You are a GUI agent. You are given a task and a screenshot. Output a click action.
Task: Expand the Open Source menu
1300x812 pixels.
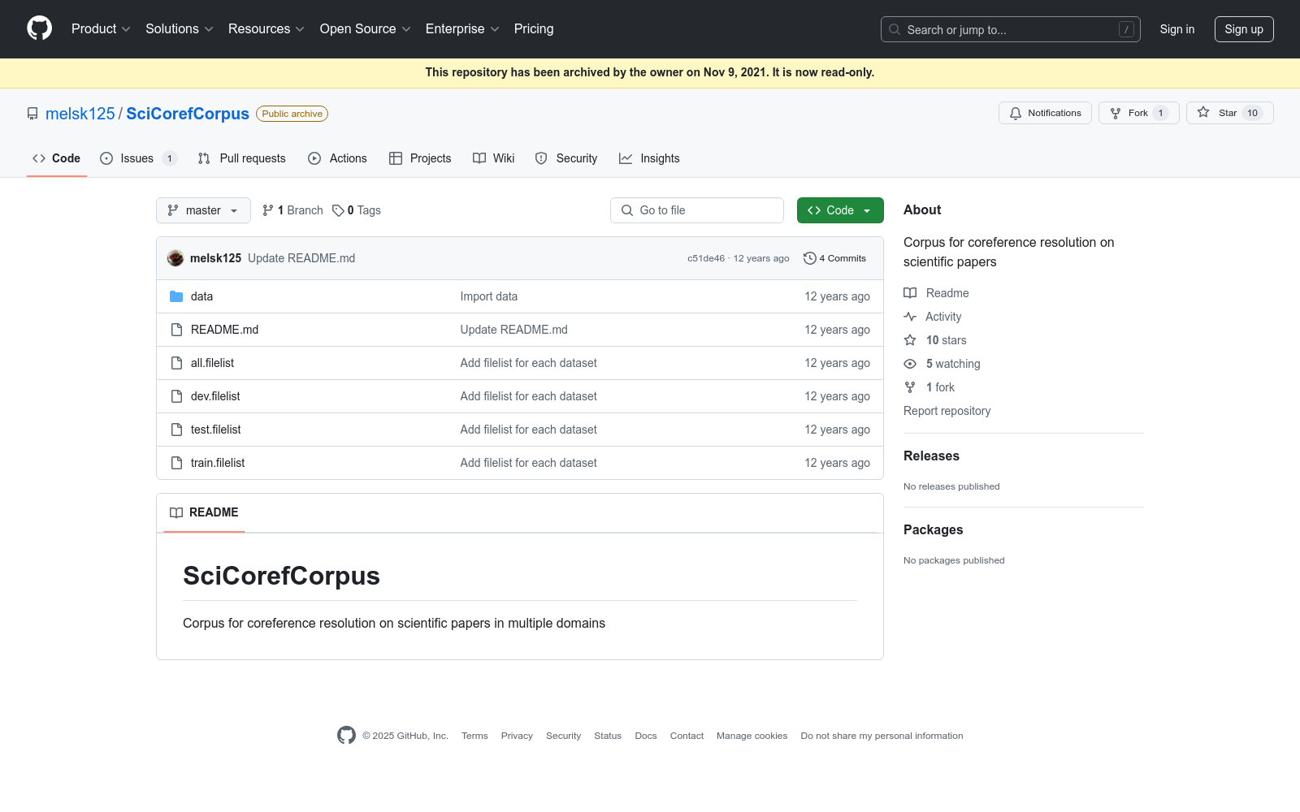(365, 28)
